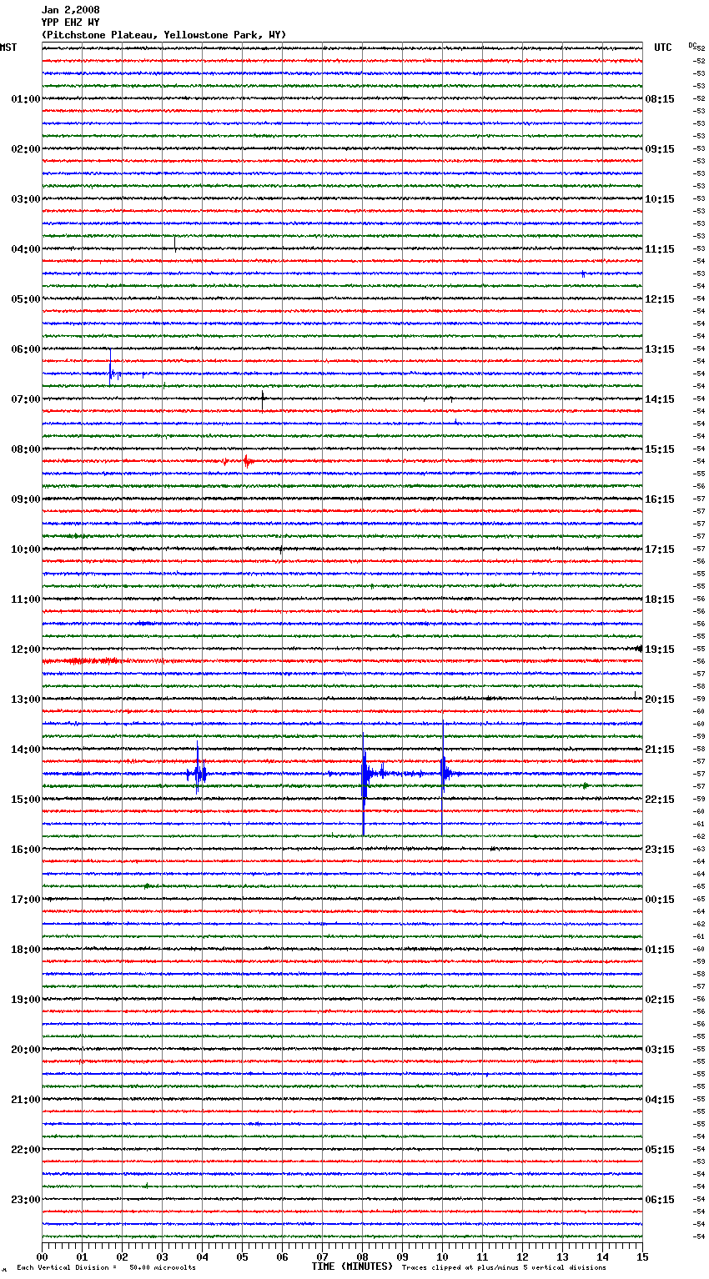Click the 19:15 UTC time label

660,650
